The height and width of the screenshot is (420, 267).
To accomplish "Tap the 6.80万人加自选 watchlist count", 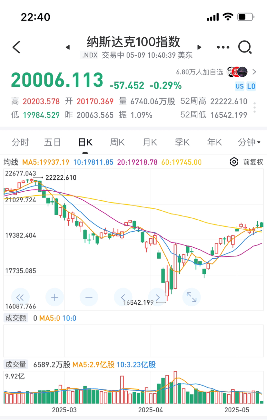I will point(200,72).
